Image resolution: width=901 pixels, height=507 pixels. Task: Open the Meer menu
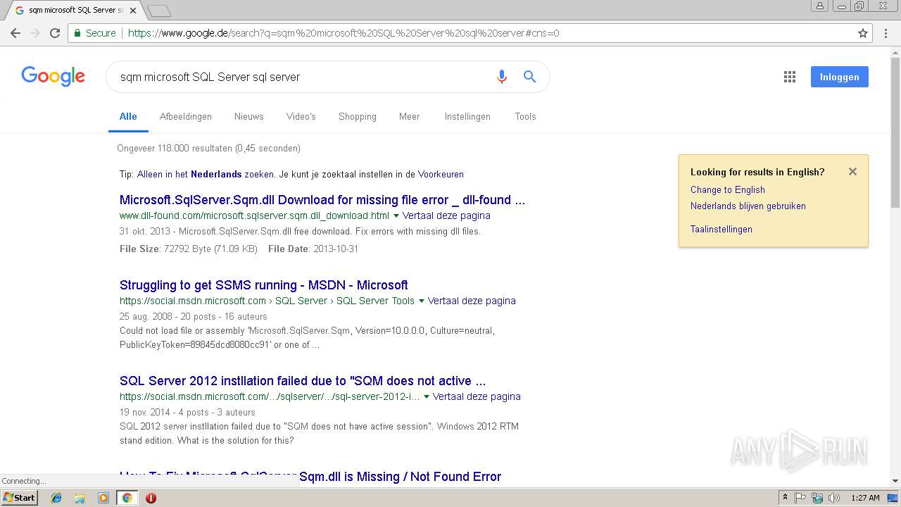(x=409, y=117)
